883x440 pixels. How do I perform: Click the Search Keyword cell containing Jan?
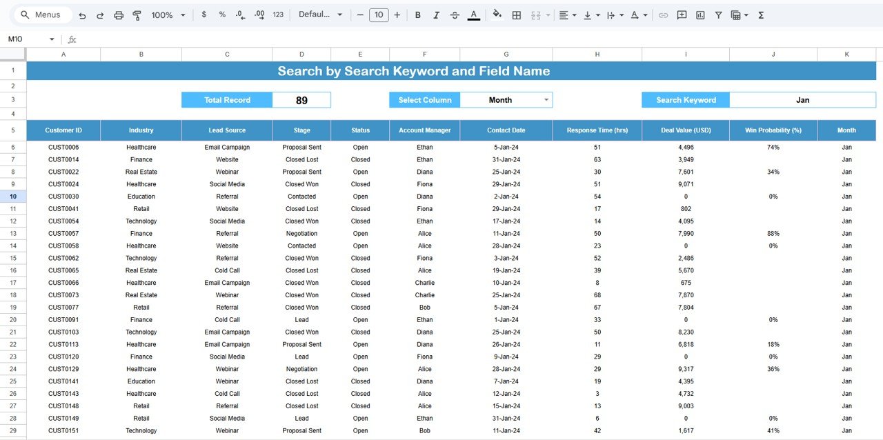[x=802, y=100]
